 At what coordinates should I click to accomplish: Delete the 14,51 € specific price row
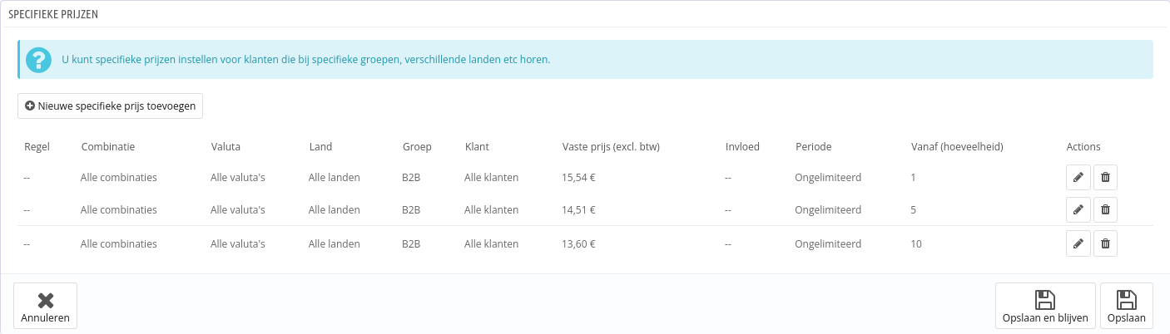(1105, 210)
